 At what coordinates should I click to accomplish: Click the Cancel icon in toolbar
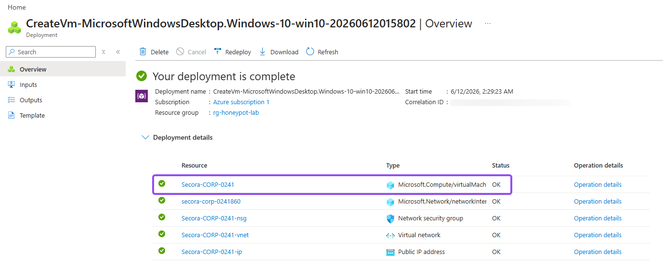(180, 51)
